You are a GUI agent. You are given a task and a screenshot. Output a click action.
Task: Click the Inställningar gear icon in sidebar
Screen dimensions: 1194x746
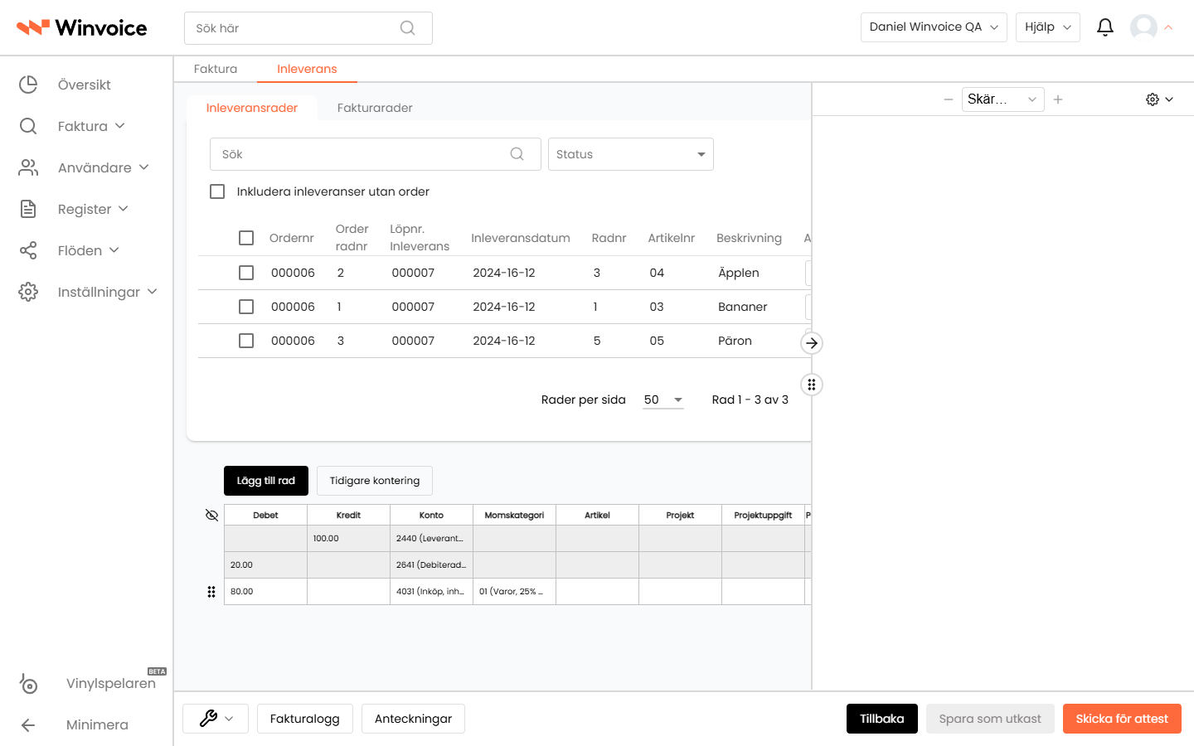[x=28, y=292]
